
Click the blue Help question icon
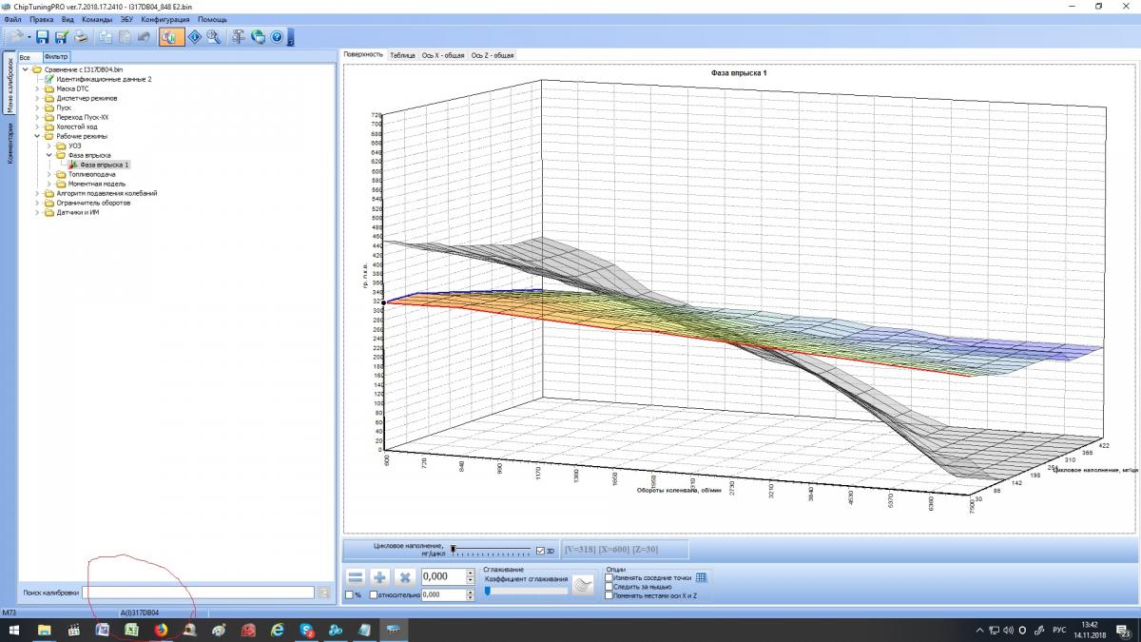[277, 37]
